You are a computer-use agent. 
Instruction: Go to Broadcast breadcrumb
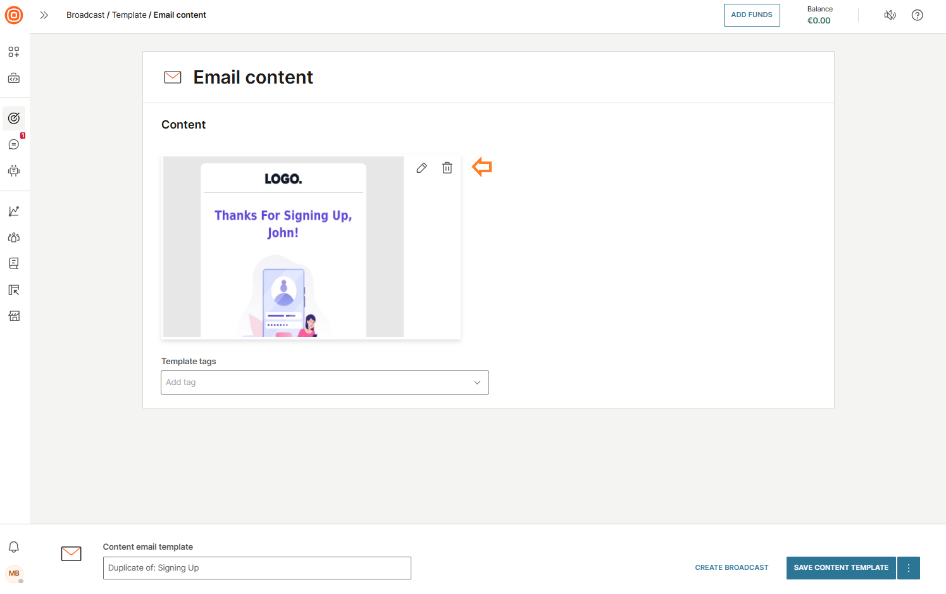pos(85,15)
